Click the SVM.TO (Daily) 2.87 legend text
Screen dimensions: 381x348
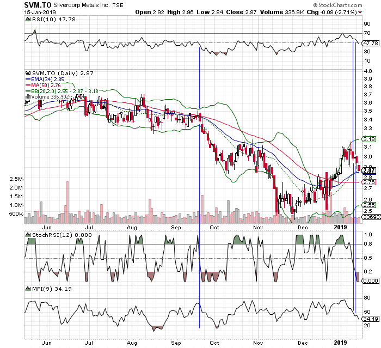[x=63, y=73]
